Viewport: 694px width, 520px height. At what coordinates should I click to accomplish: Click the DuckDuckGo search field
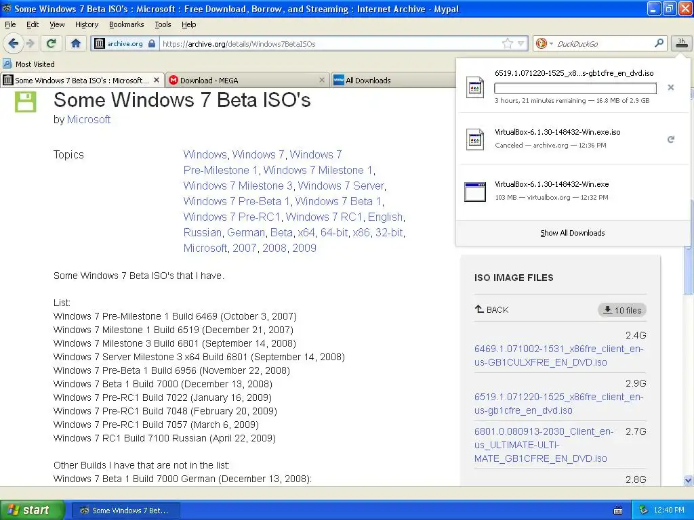pos(603,43)
